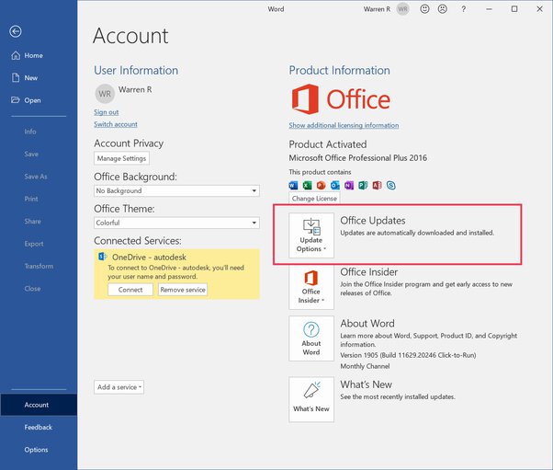The width and height of the screenshot is (553, 470).
Task: Select Account in the sidebar
Action: [x=39, y=405]
